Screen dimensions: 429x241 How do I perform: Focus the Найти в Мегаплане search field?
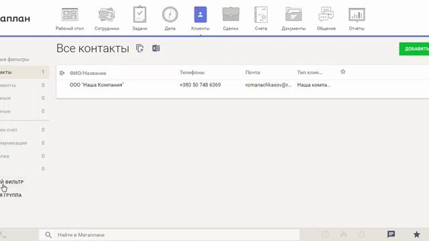[169, 235]
